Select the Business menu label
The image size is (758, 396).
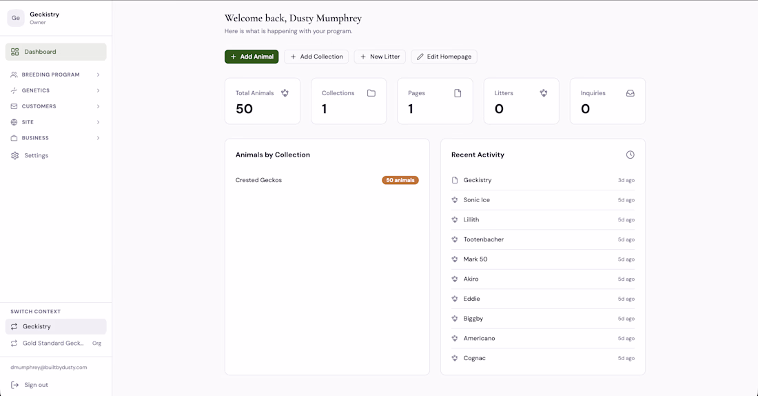tap(35, 138)
